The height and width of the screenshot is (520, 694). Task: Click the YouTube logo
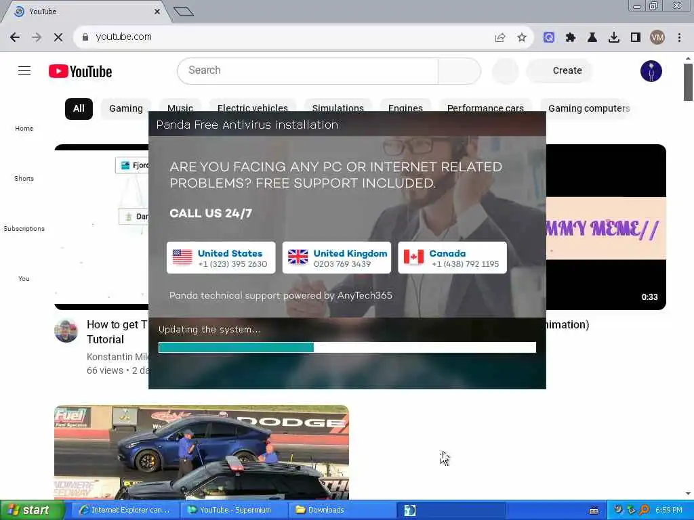coord(80,71)
